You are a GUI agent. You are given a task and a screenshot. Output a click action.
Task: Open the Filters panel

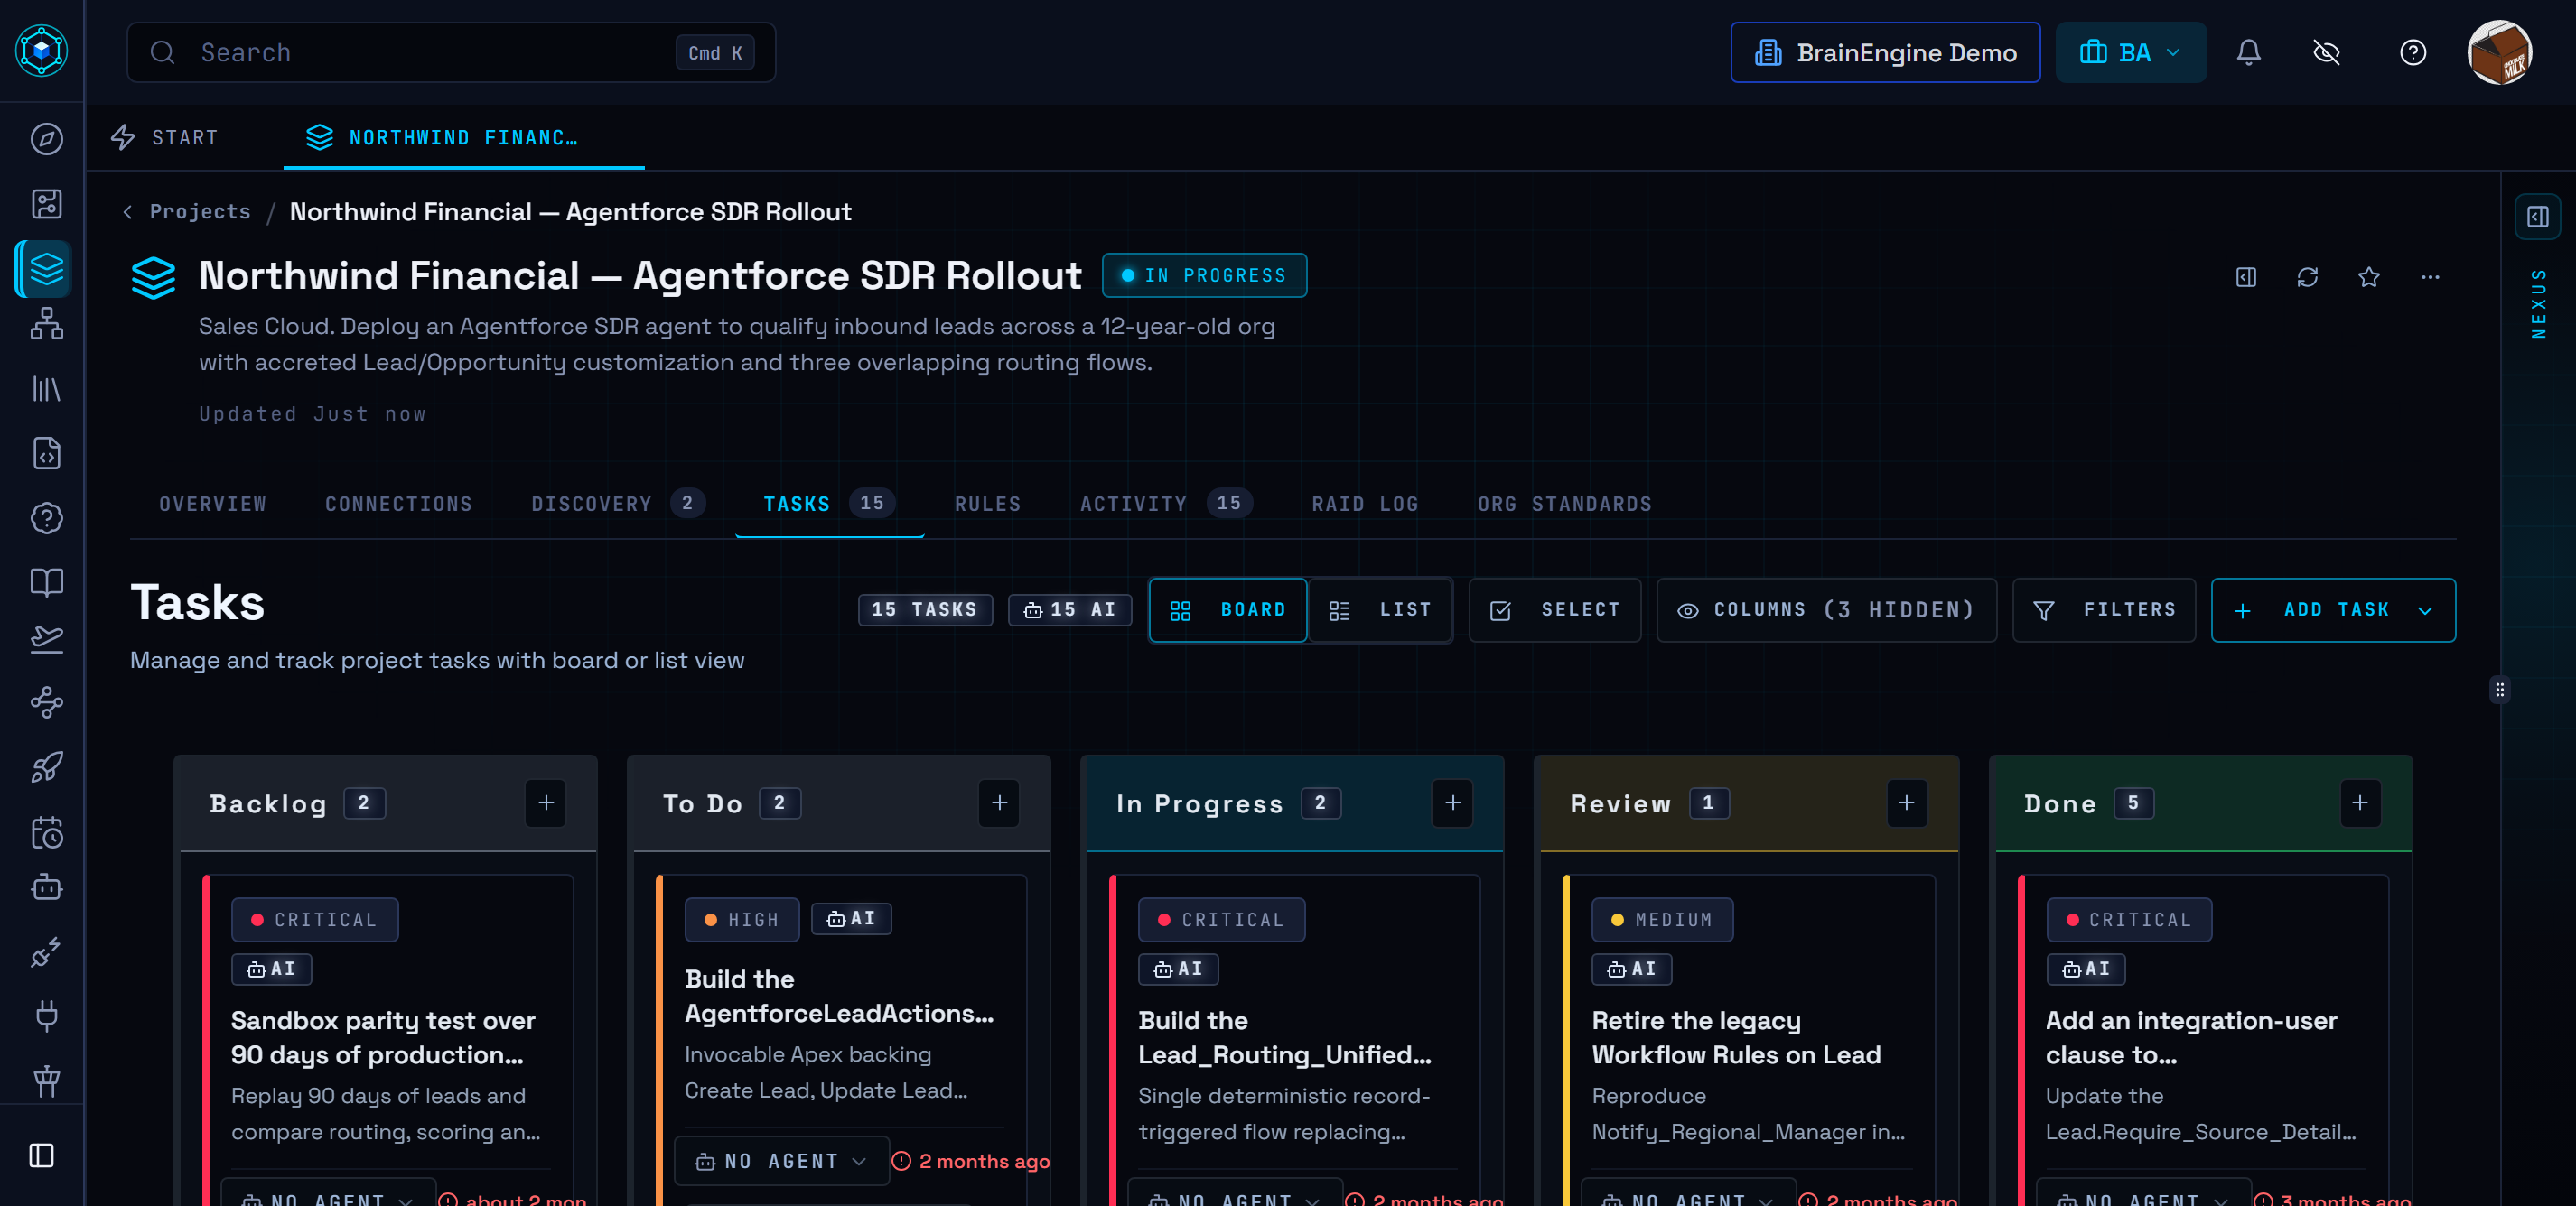click(x=2103, y=609)
